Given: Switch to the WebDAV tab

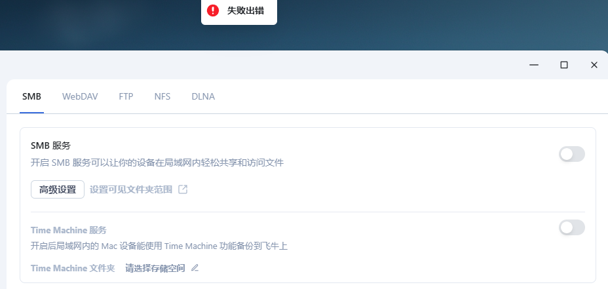Looking at the screenshot, I should (80, 96).
